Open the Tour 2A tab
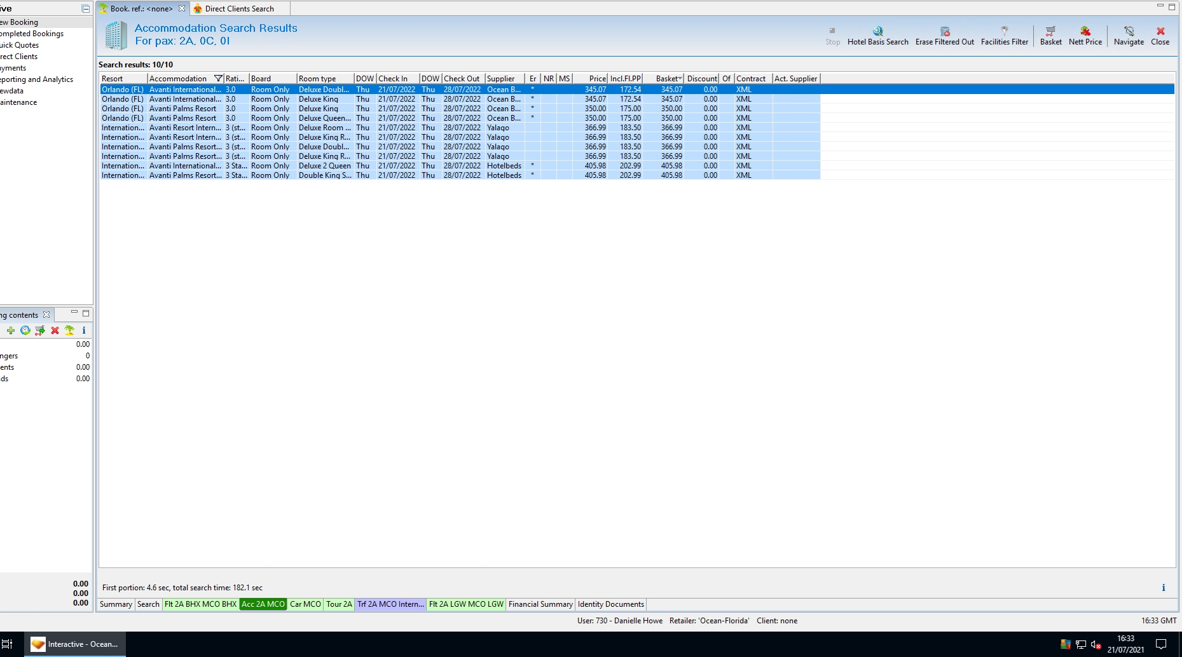This screenshot has height=657, width=1182. point(339,604)
